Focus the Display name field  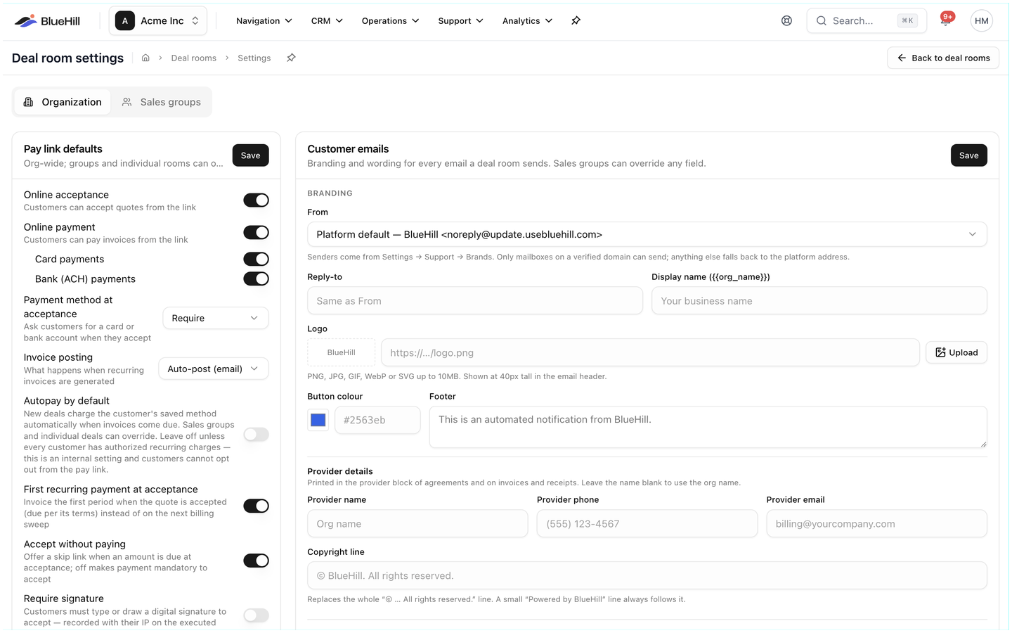[x=819, y=300]
